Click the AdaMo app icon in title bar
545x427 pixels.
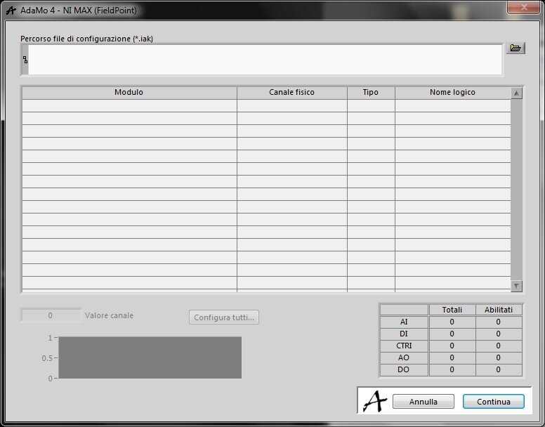pos(11,11)
